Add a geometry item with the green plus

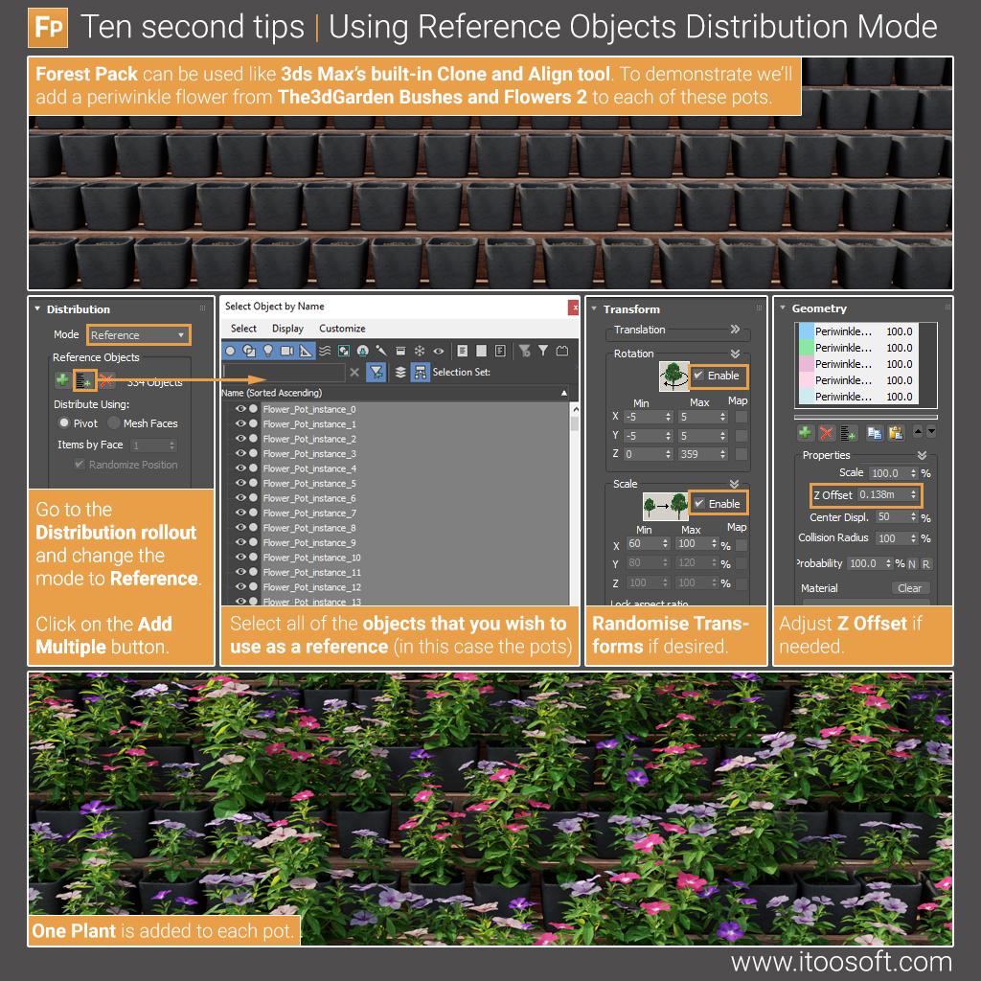805,432
